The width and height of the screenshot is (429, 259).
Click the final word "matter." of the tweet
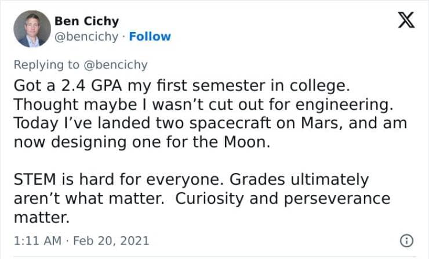click(x=41, y=217)
